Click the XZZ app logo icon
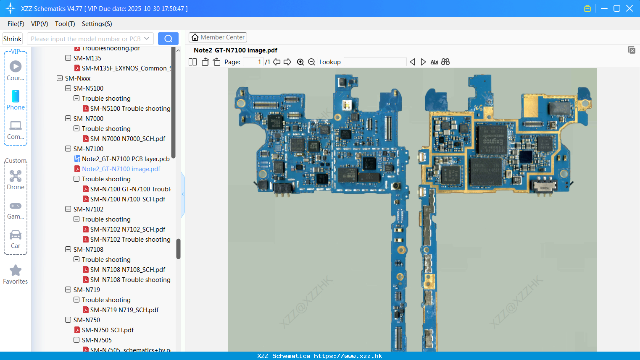The width and height of the screenshot is (640, 360). pyautogui.click(x=10, y=8)
